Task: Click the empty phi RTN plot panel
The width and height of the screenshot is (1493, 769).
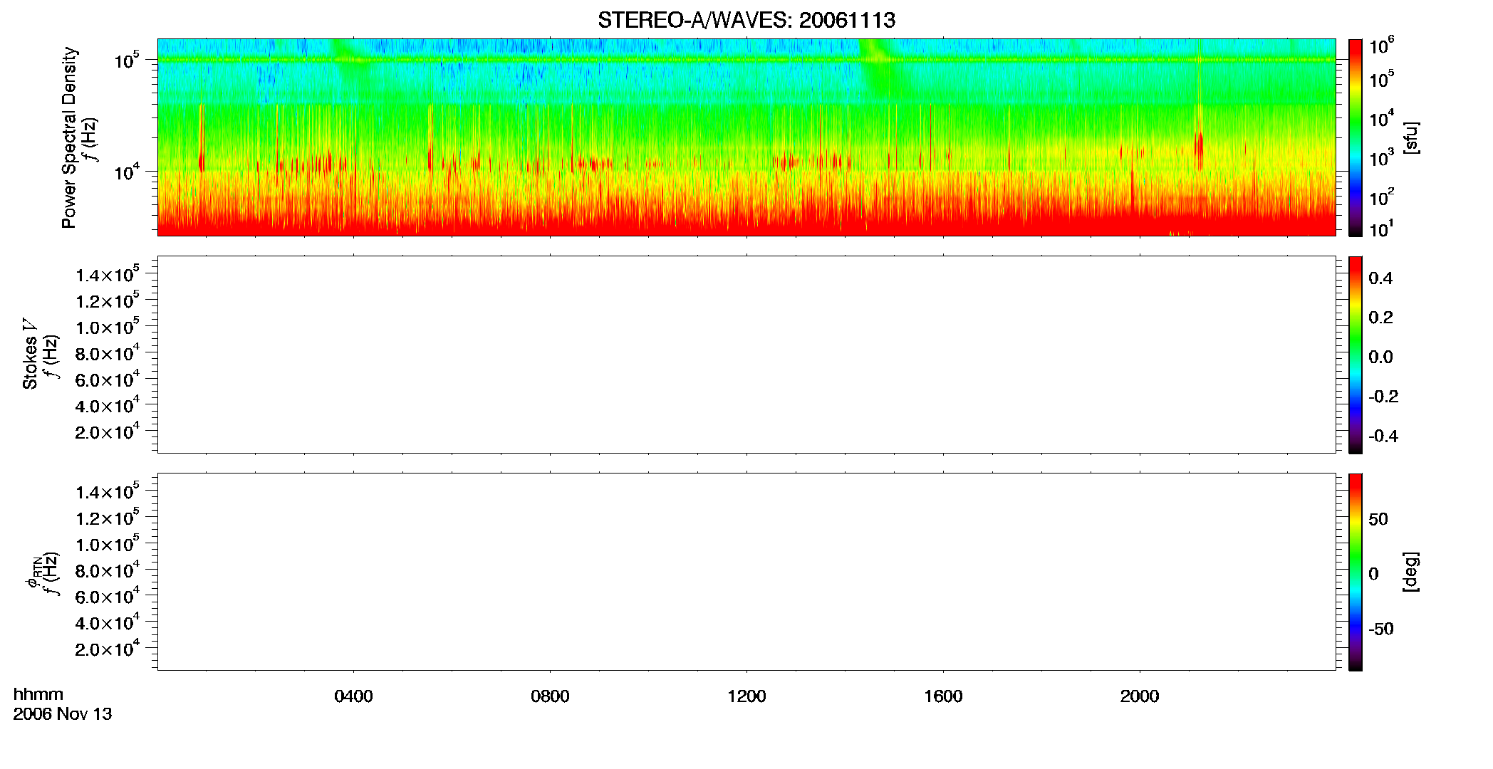Action: (746, 572)
